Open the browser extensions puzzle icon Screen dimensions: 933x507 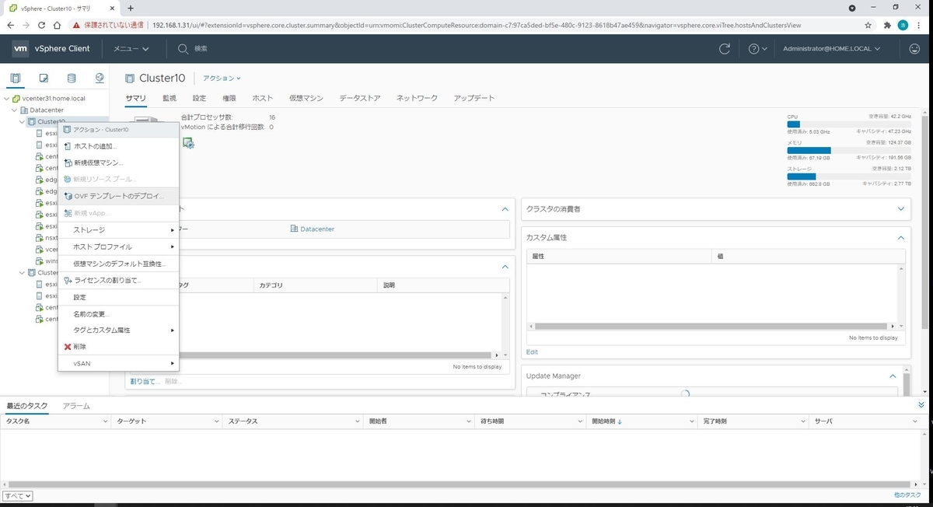coord(888,25)
